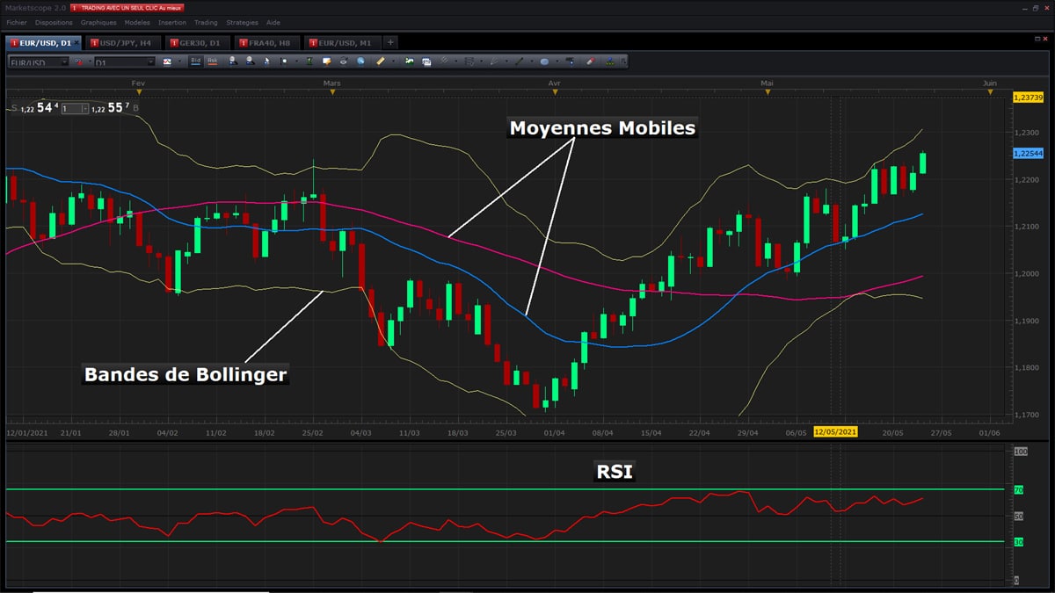The image size is (1055, 593).
Task: Click the highlighted 12/05/2021 date label
Action: [x=835, y=432]
